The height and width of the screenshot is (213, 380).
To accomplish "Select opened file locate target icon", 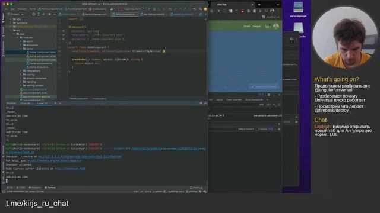I will pyautogui.click(x=34, y=14).
